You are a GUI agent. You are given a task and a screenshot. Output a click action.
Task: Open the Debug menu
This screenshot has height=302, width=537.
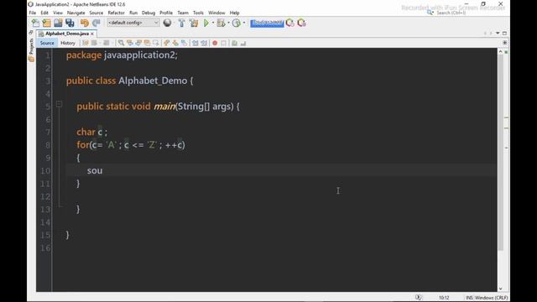click(x=149, y=13)
